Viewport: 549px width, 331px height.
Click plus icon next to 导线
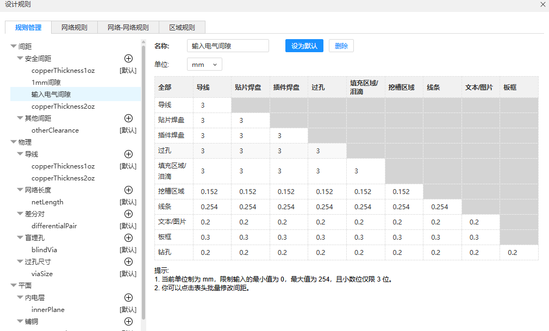coord(129,154)
